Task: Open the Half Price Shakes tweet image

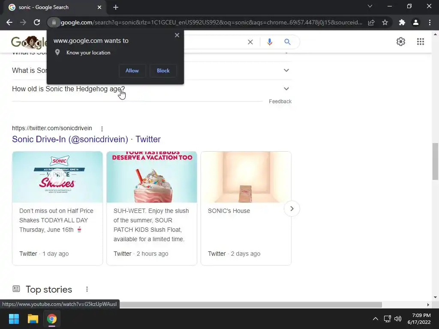Action: [57, 177]
